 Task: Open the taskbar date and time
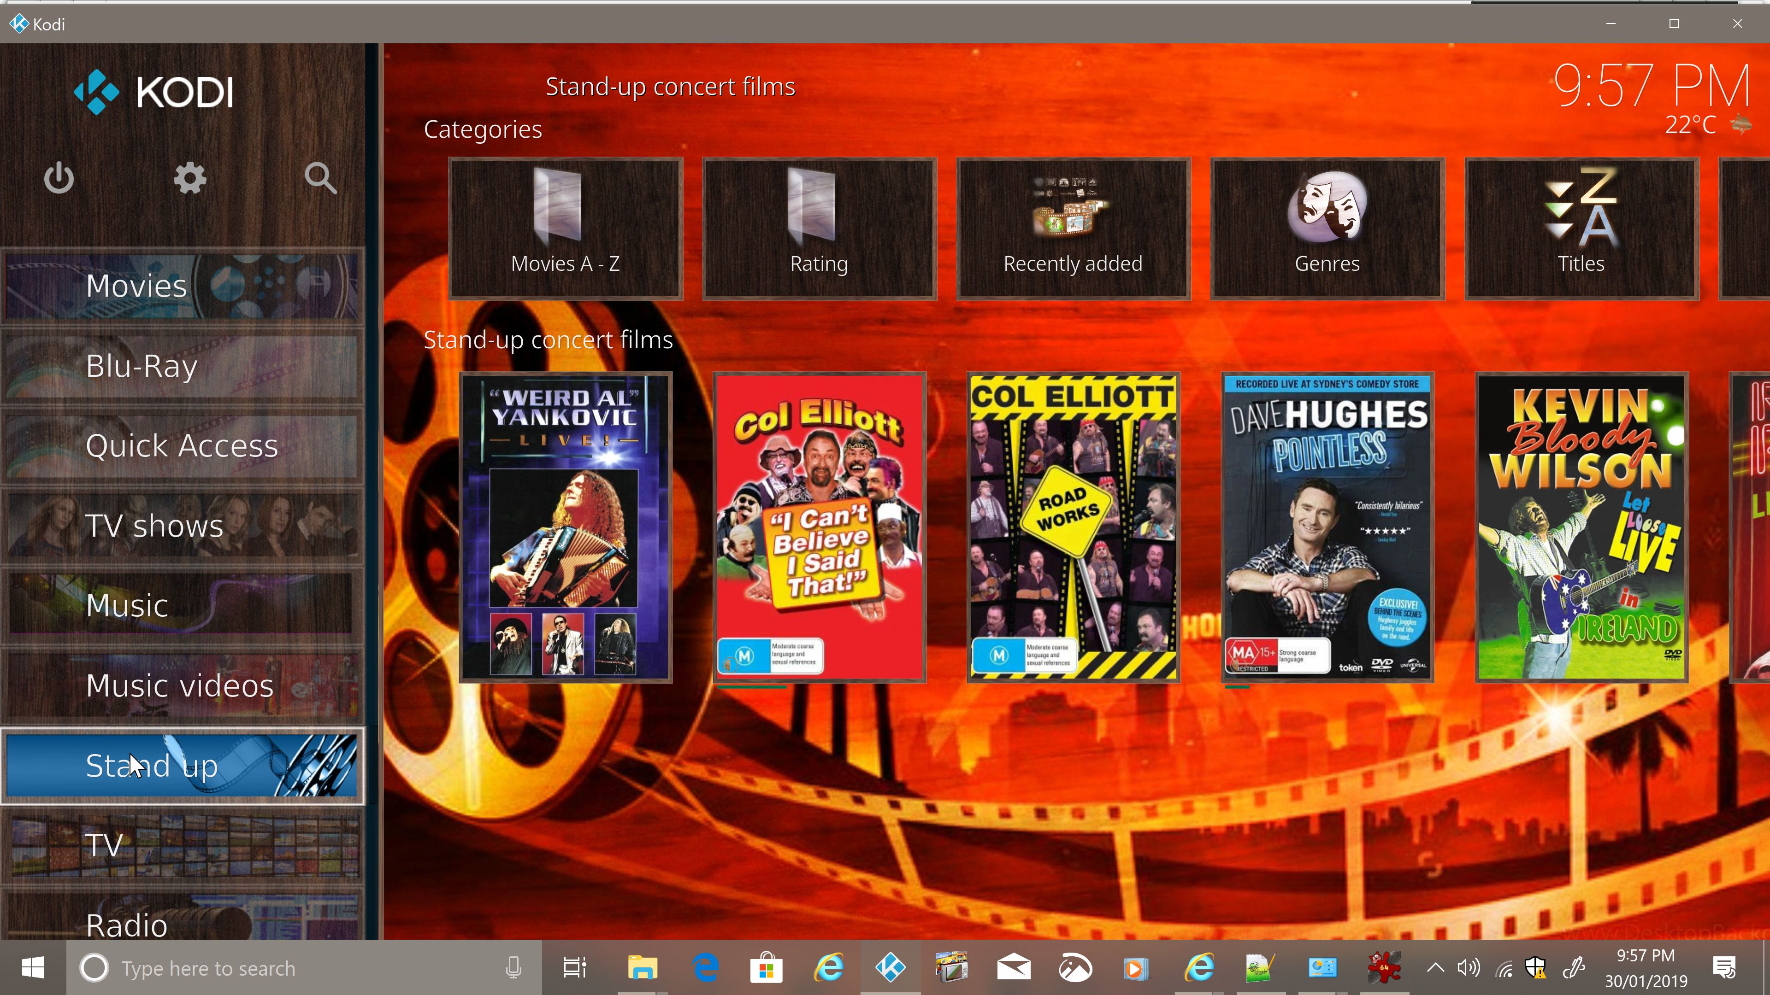(x=1645, y=968)
